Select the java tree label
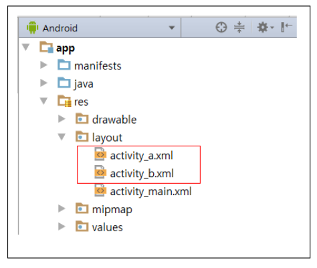This screenshot has height=268, width=317. 84,84
